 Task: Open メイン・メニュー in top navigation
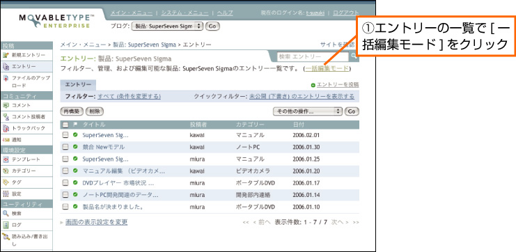click(x=132, y=13)
